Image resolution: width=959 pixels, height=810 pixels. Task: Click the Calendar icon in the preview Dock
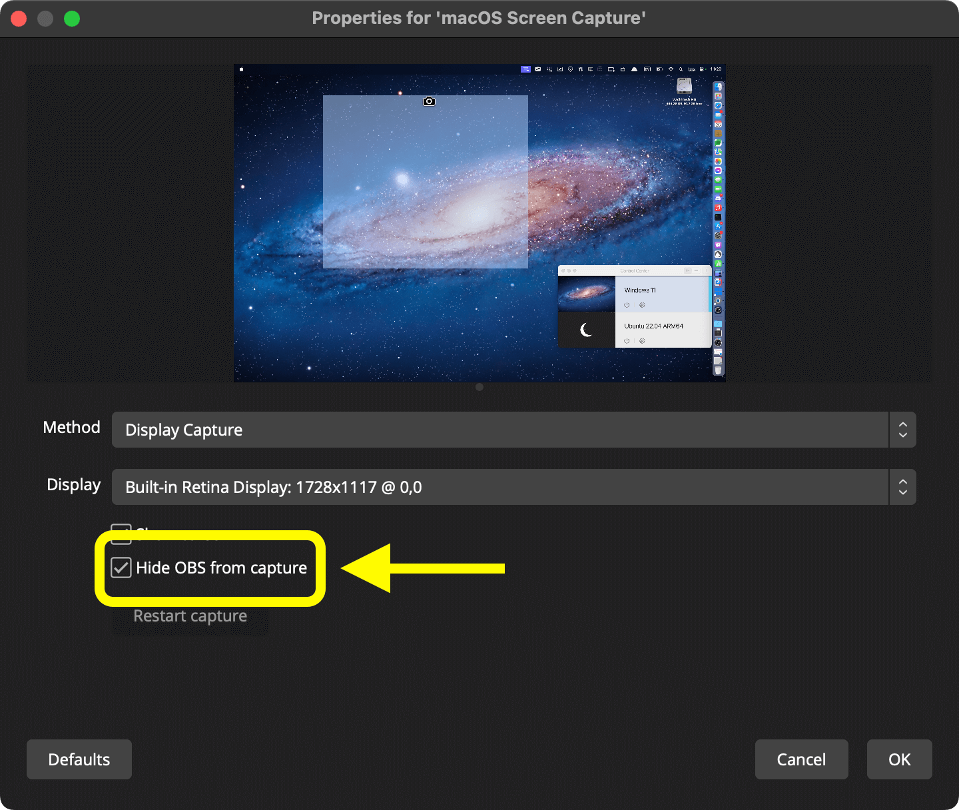tap(718, 123)
